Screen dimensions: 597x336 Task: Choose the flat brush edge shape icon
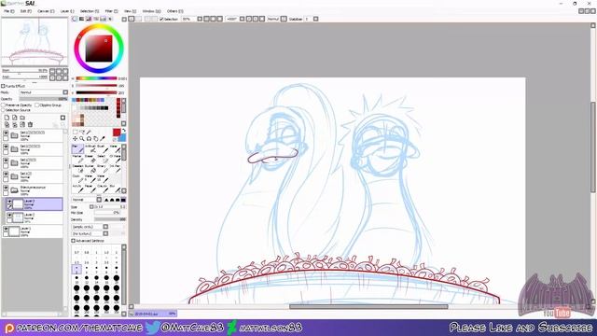point(123,200)
